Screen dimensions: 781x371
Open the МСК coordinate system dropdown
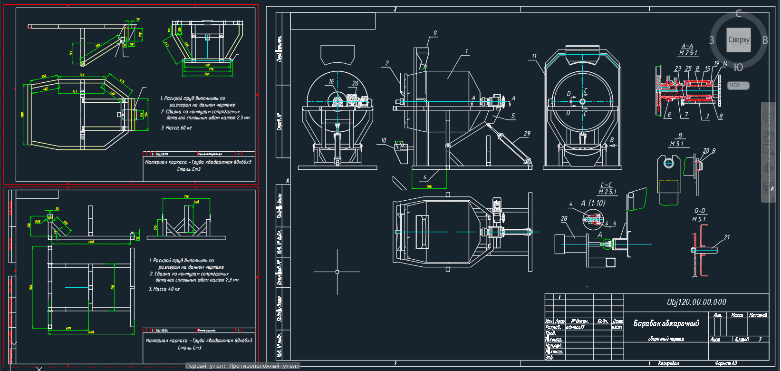pyautogui.click(x=738, y=85)
